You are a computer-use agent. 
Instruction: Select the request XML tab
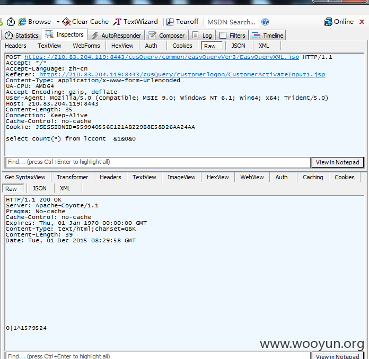click(264, 46)
